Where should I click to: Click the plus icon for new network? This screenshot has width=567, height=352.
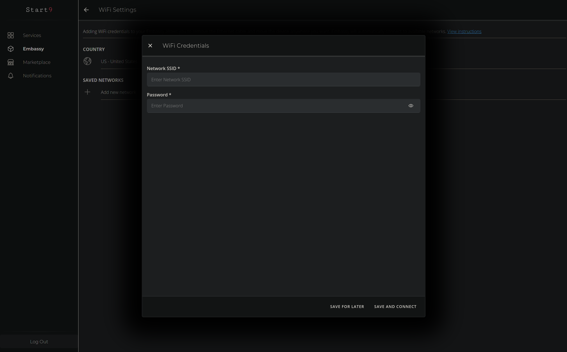pos(87,92)
